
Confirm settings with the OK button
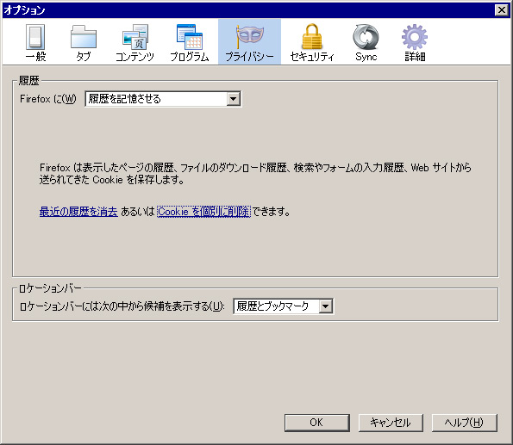point(316,423)
